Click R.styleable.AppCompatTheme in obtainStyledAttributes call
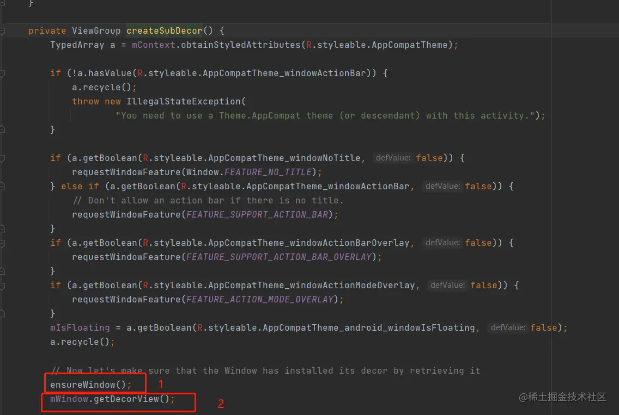 [x=377, y=45]
